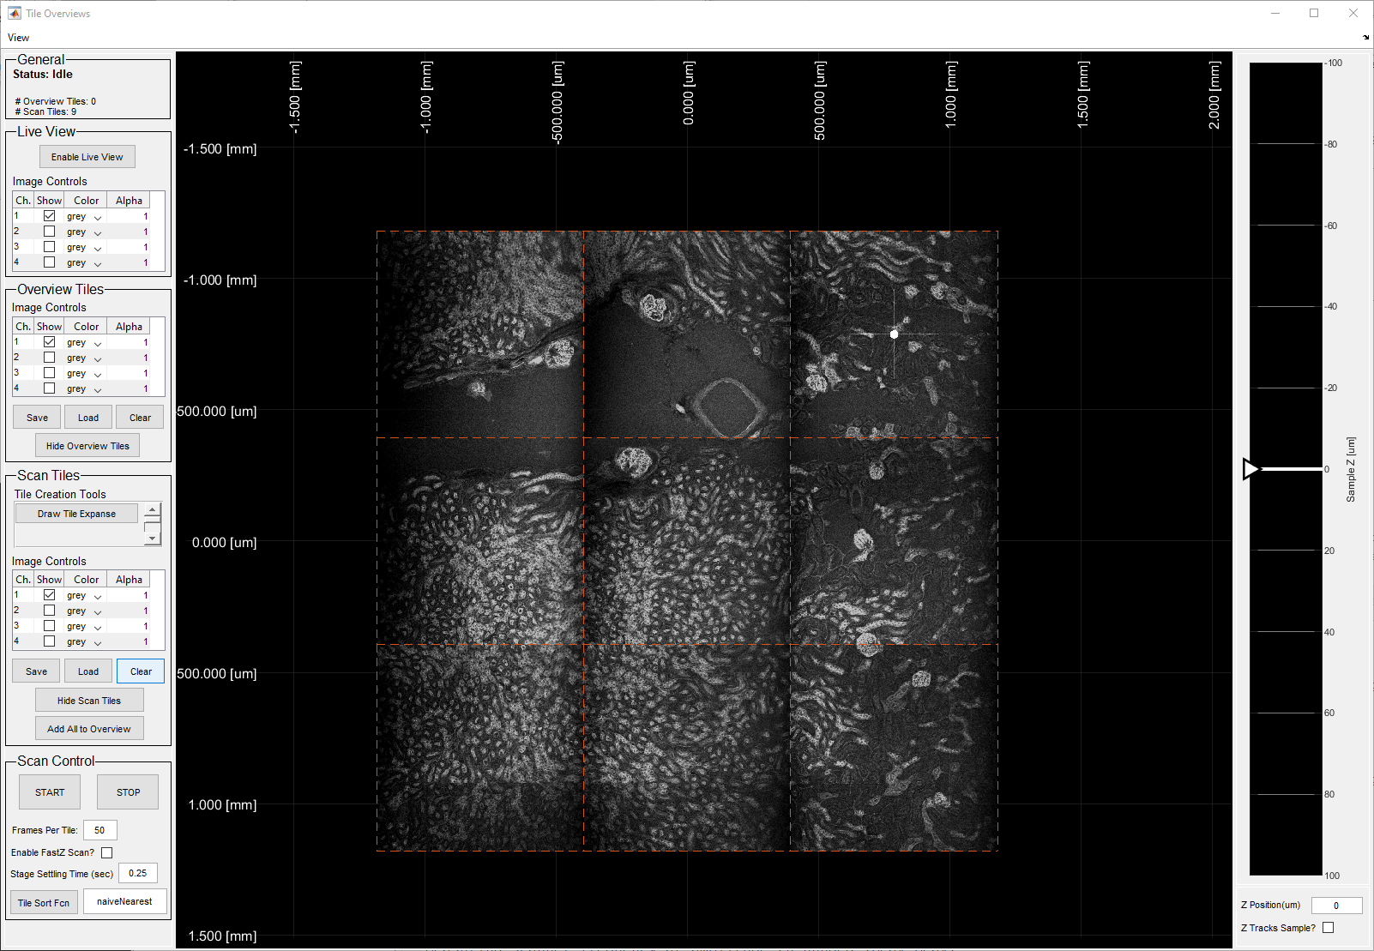This screenshot has width=1374, height=951.
Task: Click Hide Overview Tiles button
Action: pos(87,446)
